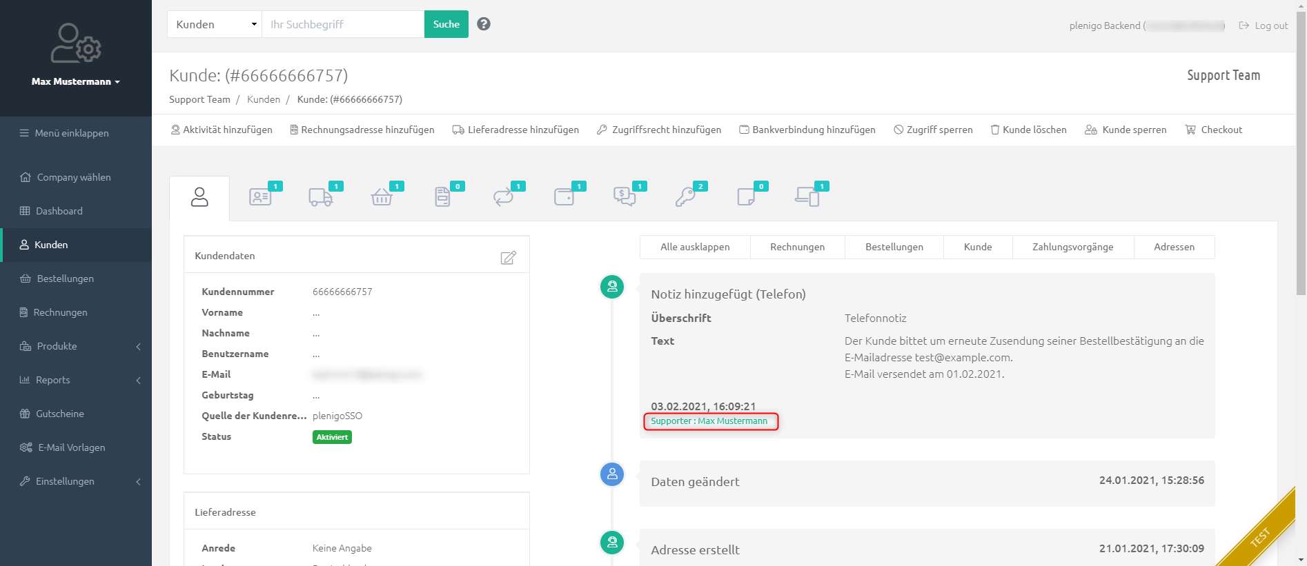This screenshot has width=1307, height=566.
Task: Click the Notiz hinzugefügt (Telefon) heading
Action: 728,294
